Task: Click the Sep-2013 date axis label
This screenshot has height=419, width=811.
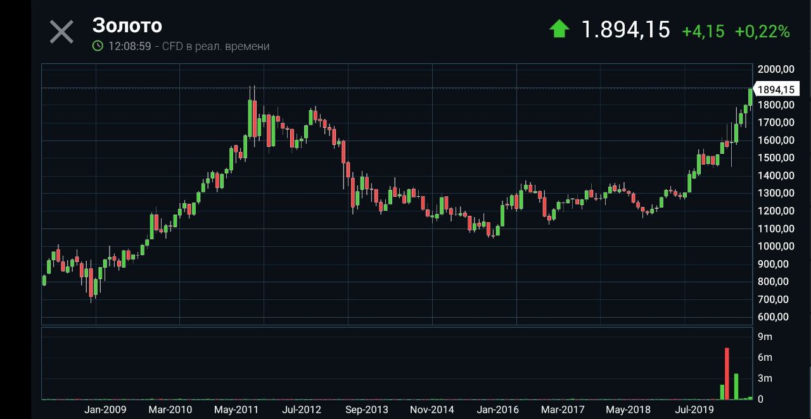Action: coord(367,410)
